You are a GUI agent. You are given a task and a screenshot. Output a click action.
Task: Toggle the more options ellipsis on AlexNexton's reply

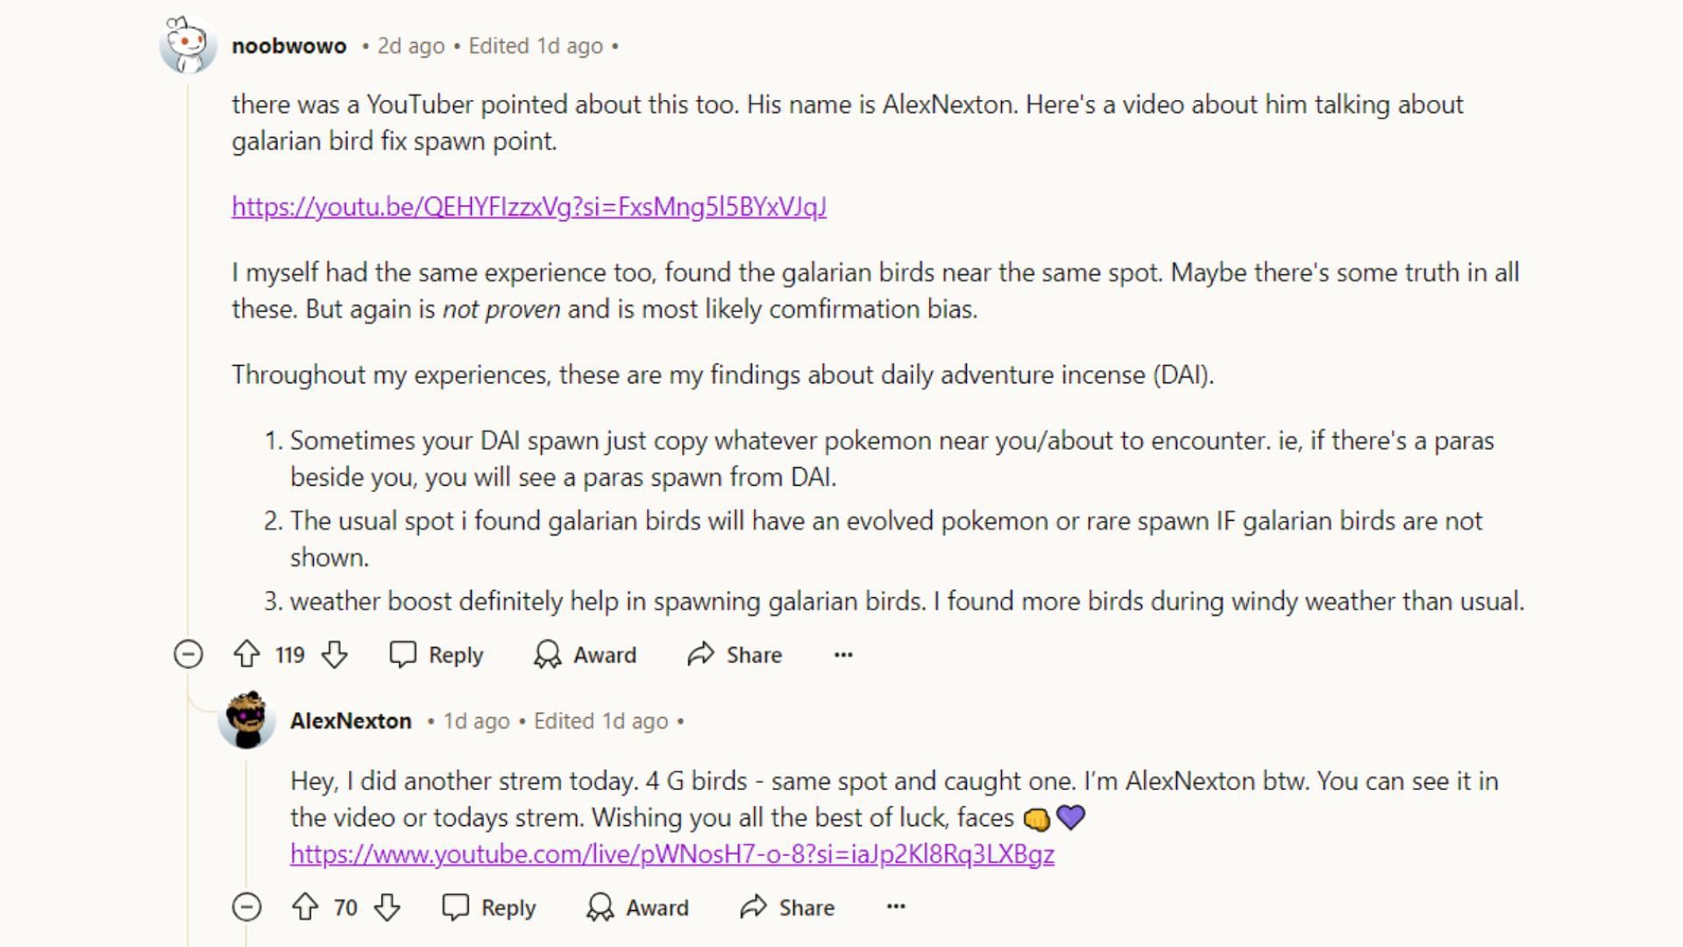[x=897, y=907]
